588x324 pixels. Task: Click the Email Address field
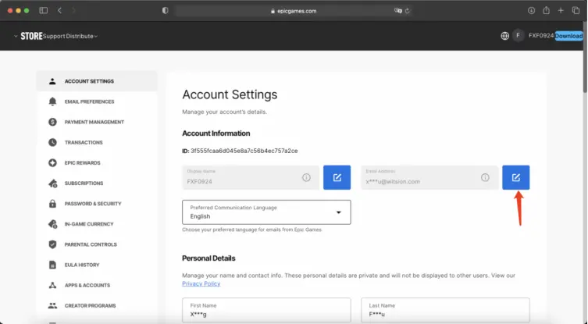[x=429, y=177]
